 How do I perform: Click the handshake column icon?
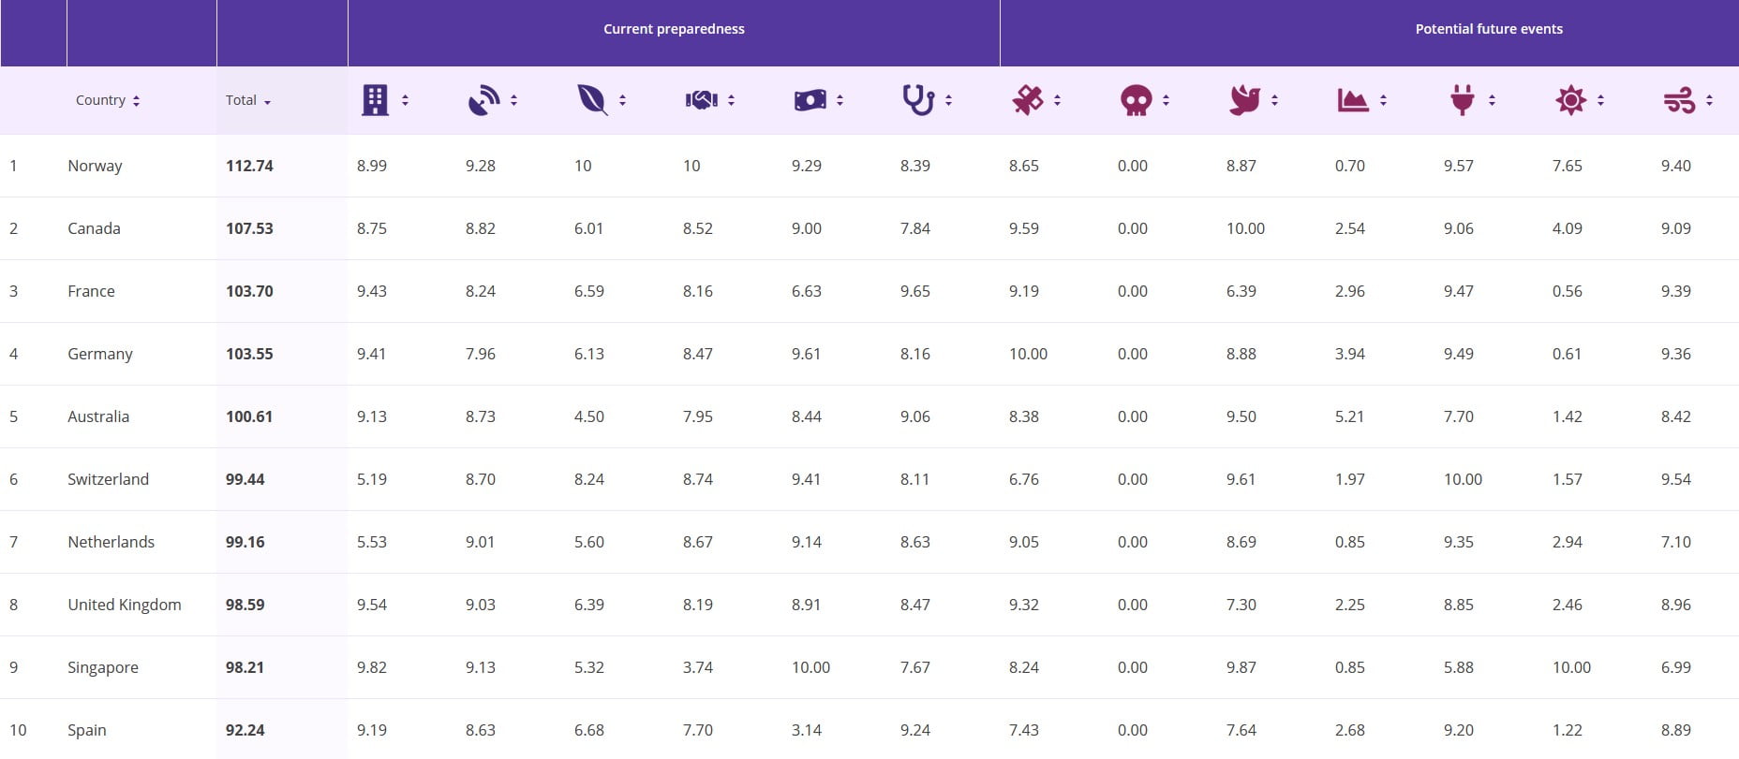coord(701,100)
